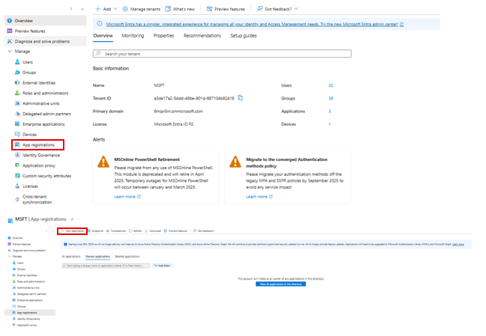Click the Devices icon in upper sidebar

[17, 135]
